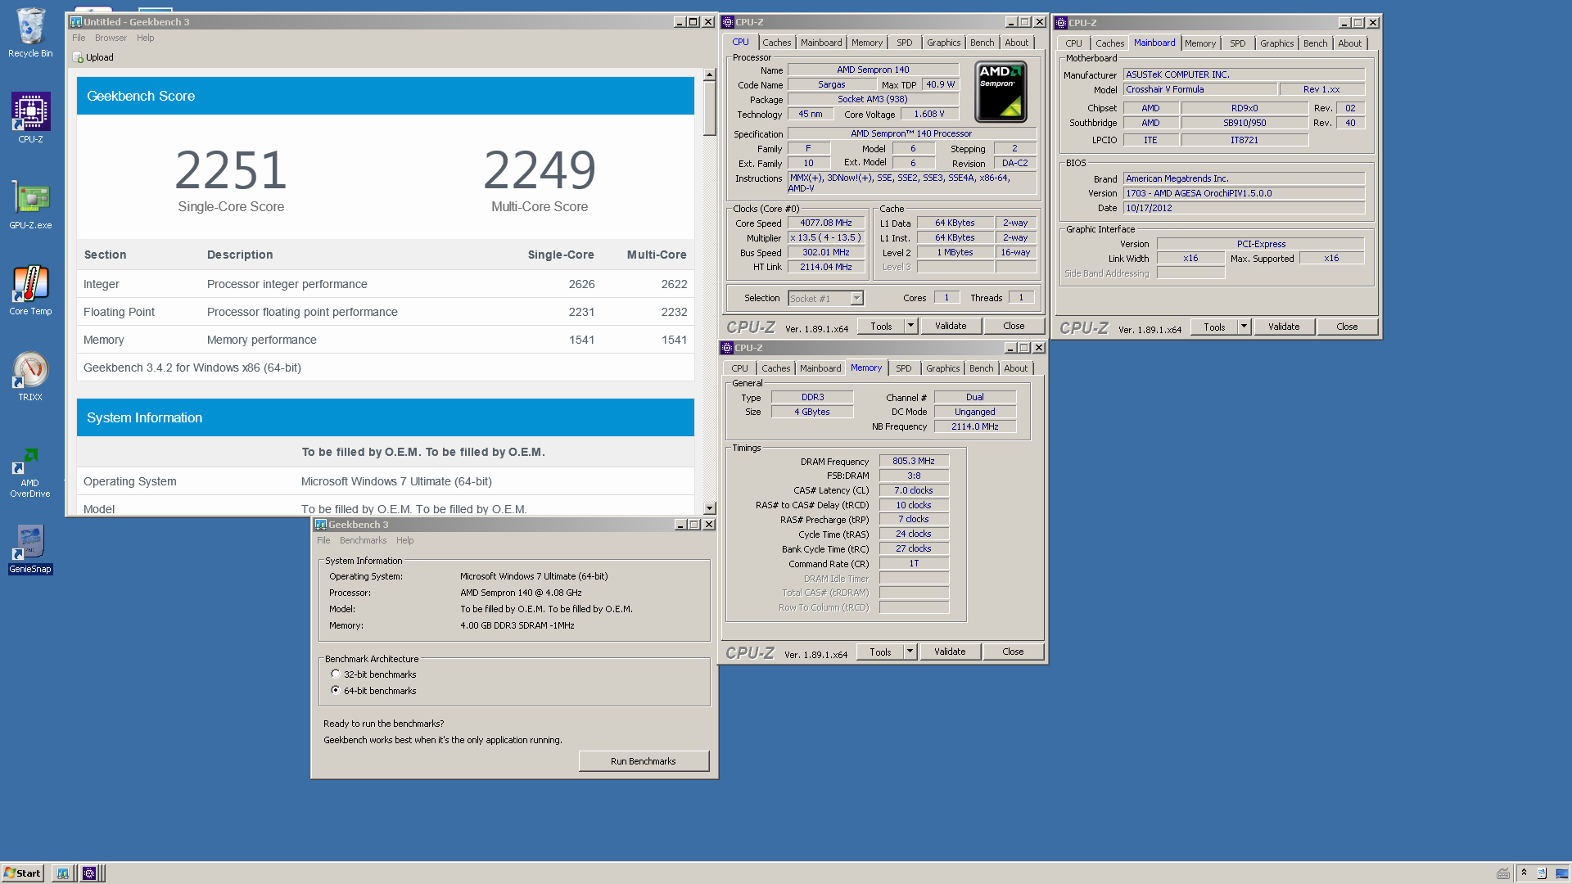Open the Socket #1 selection dropdown
1572x884 pixels.
click(x=856, y=299)
